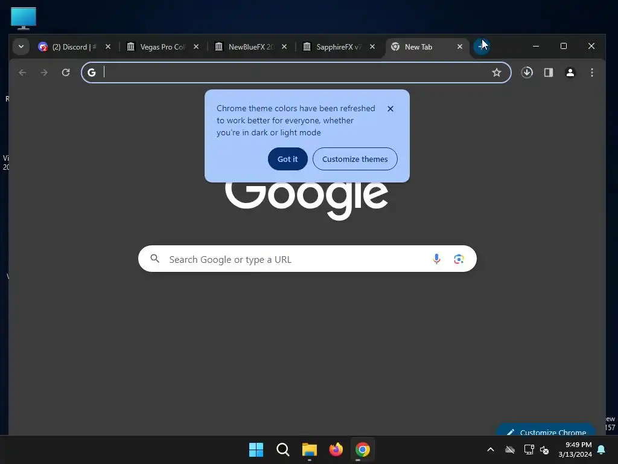The height and width of the screenshot is (464, 618).
Task: Click Chrome icon in taskbar
Action: pyautogui.click(x=363, y=449)
